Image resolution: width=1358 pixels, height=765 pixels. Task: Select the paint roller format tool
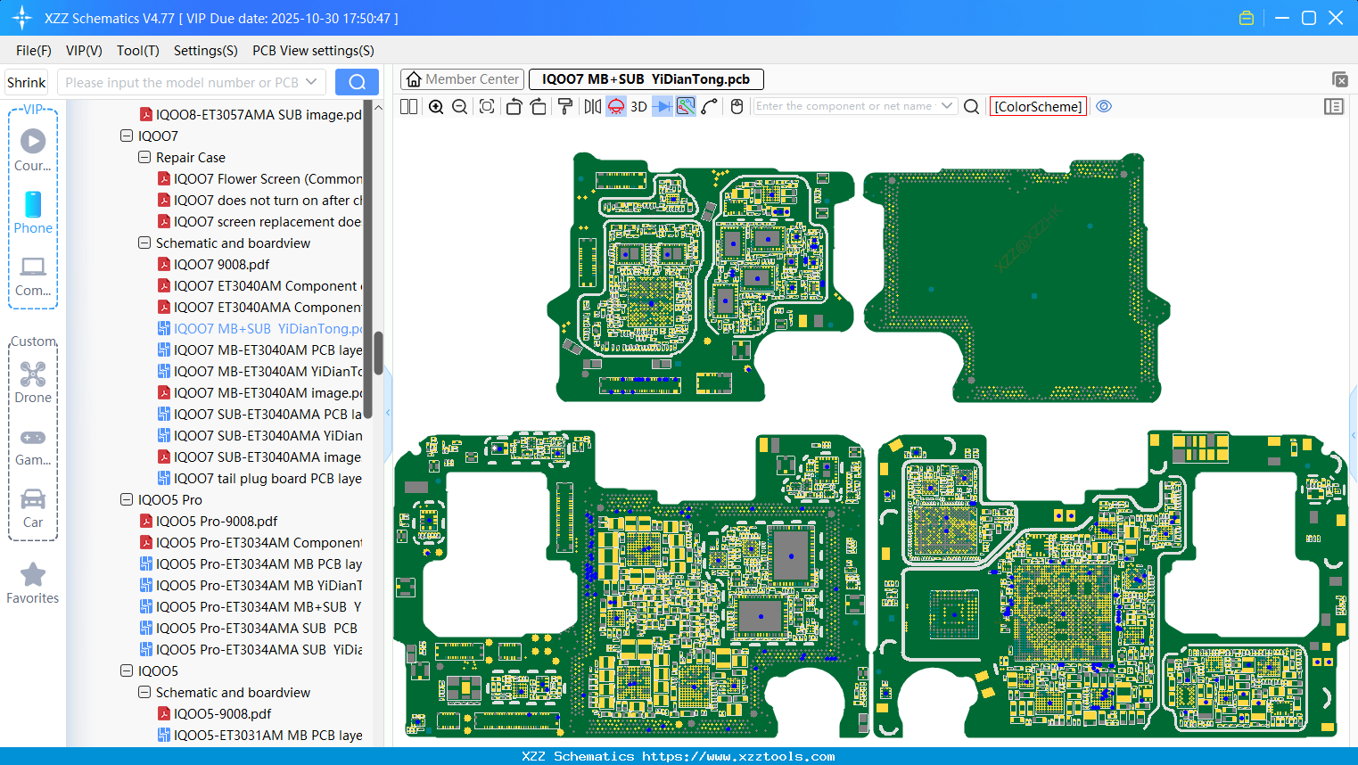565,106
